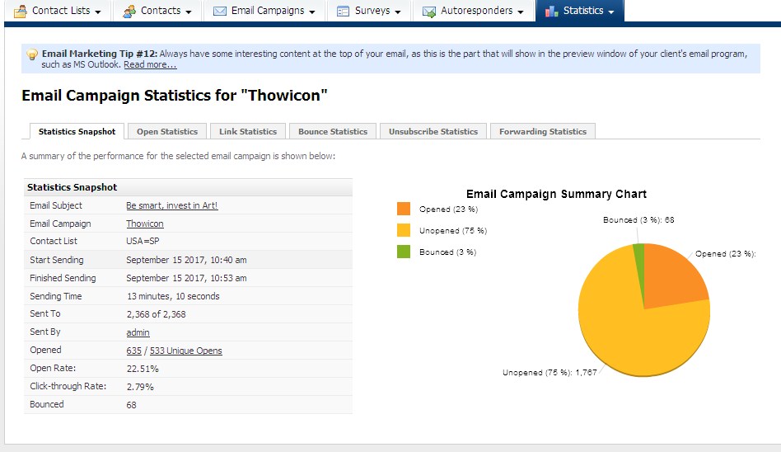Switch to the Link Statistics tab
Viewport: 781px width, 452px height.
248,132
